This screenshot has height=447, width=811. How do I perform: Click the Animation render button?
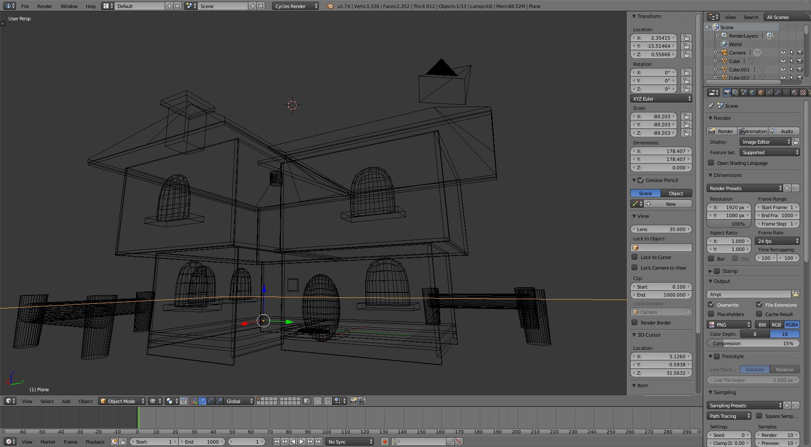coord(753,131)
